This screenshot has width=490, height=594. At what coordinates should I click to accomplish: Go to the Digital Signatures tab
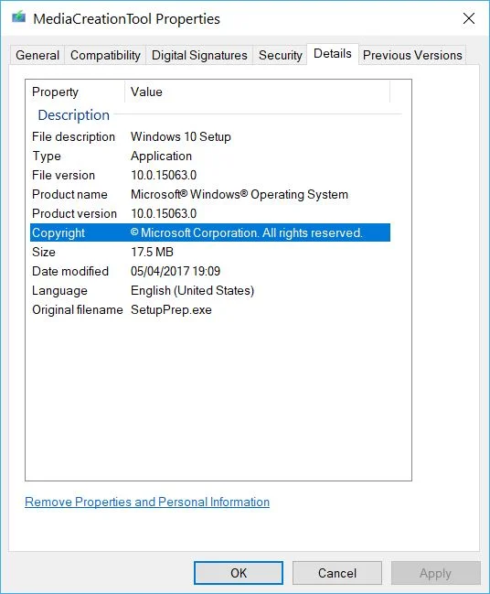pos(199,55)
